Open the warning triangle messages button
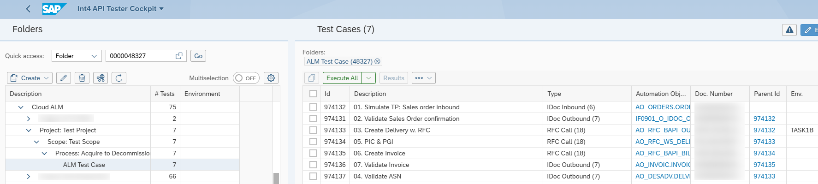Viewport: 818px width, 184px height. point(789,30)
